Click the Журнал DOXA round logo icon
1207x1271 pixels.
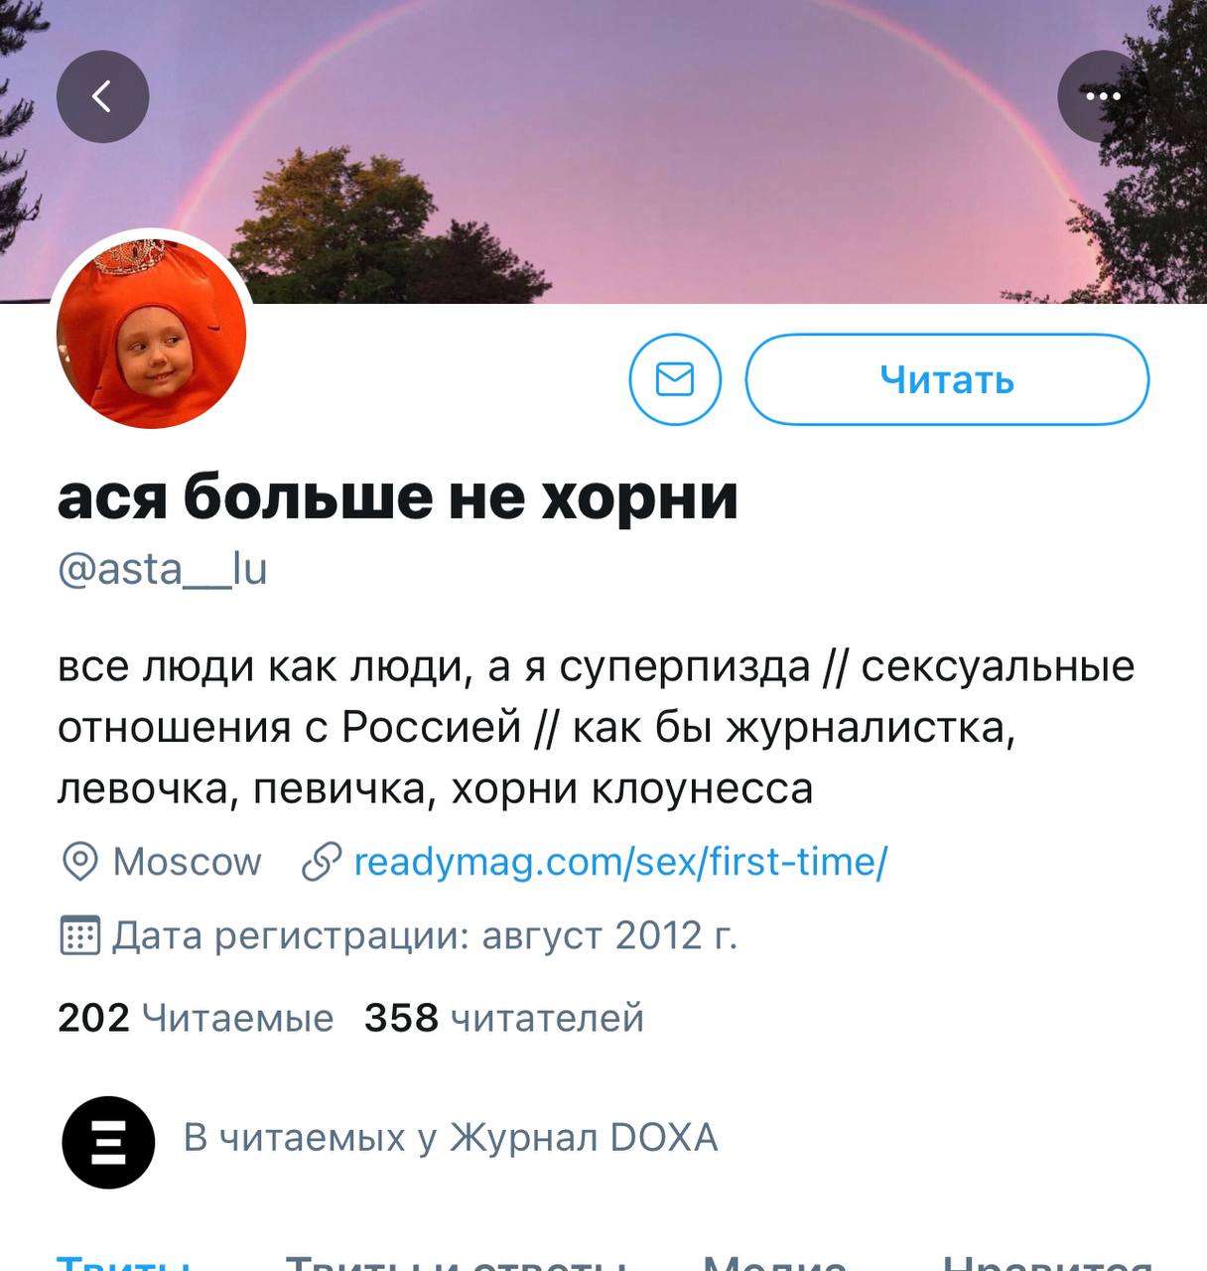click(x=108, y=1142)
